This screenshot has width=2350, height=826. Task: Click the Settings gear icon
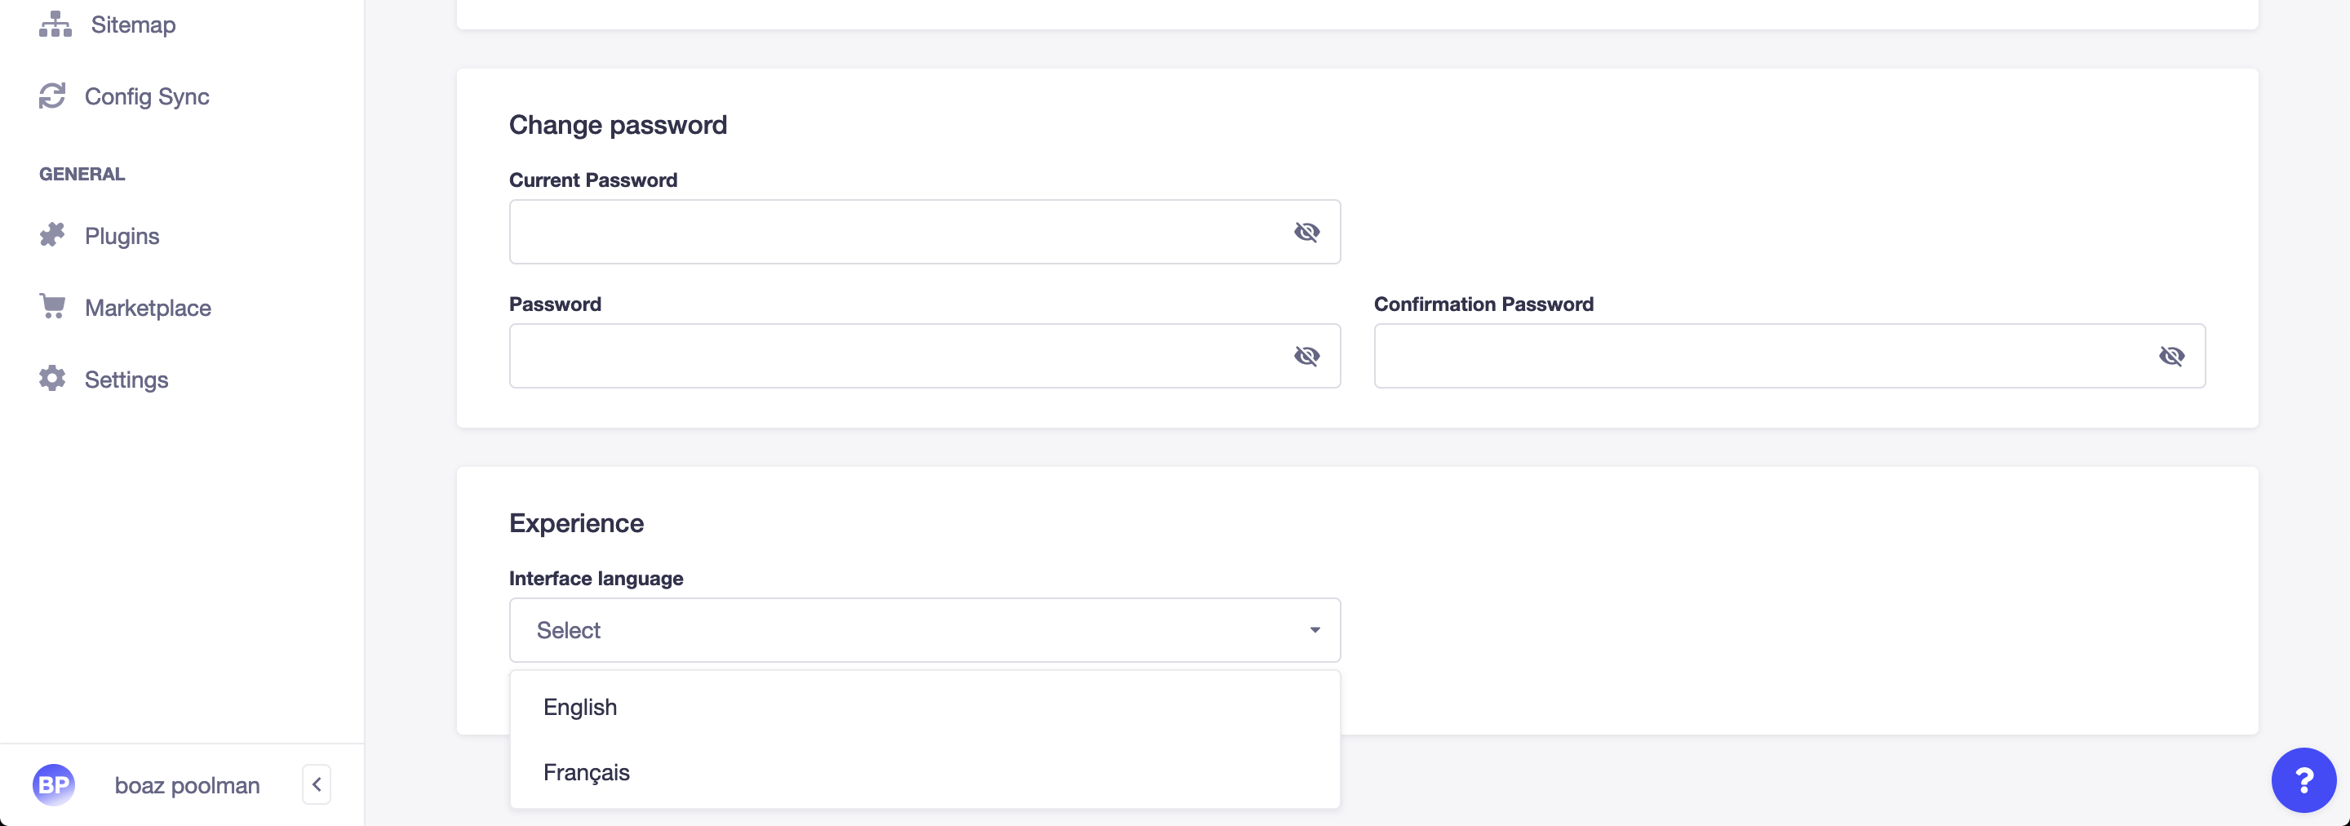coord(52,379)
